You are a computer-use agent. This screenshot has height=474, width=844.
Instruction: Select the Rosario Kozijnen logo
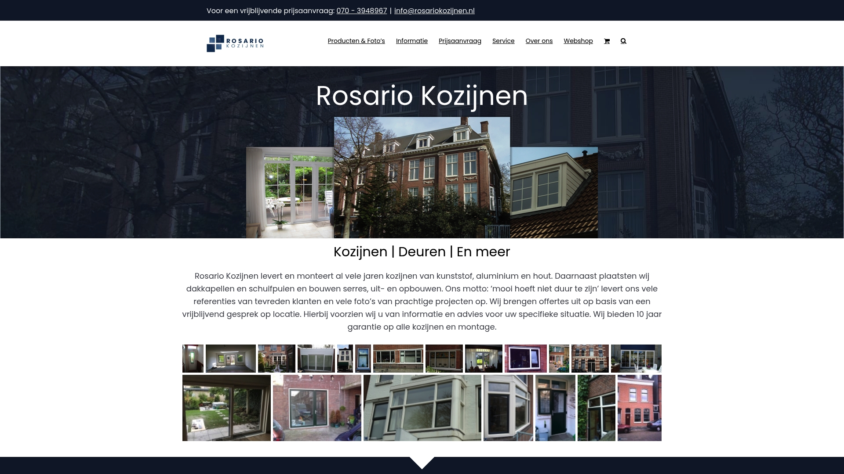[235, 43]
